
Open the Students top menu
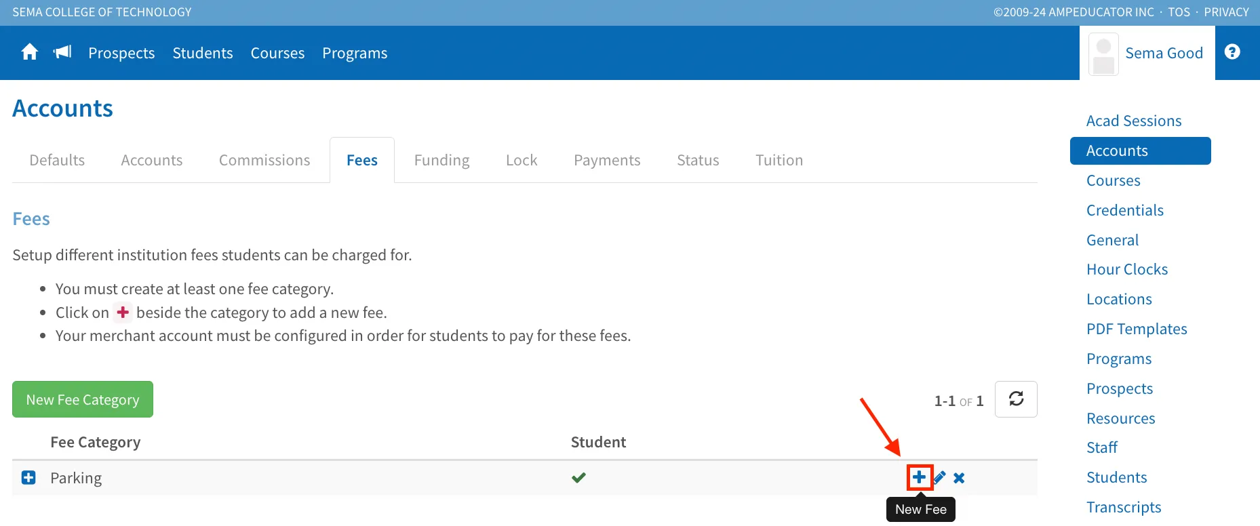point(203,53)
